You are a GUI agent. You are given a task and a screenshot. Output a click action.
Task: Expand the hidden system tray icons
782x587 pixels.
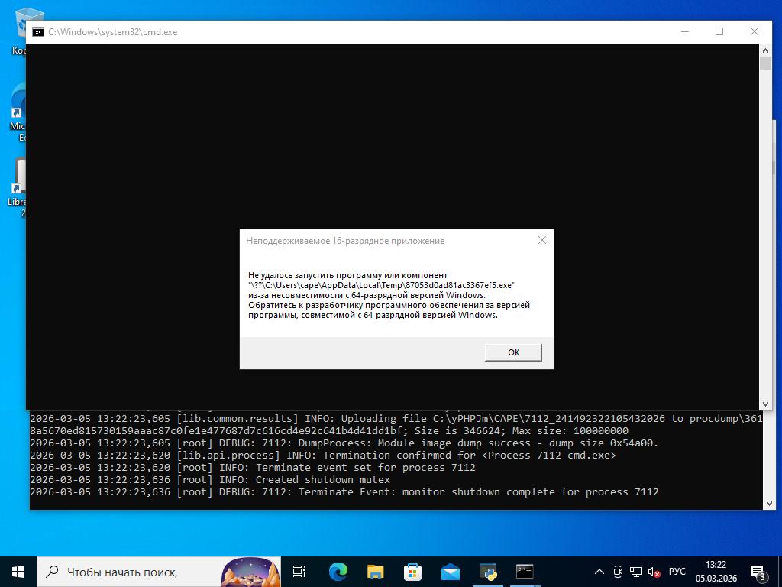point(599,572)
